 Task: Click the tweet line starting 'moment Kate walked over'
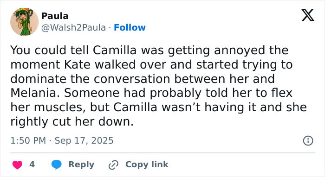151,64
